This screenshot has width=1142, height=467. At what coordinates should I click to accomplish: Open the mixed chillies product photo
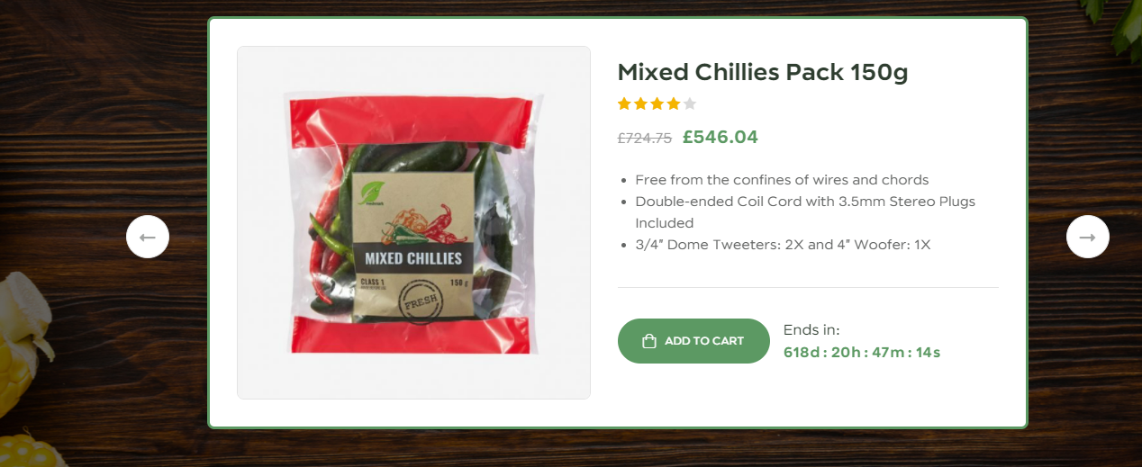click(x=413, y=222)
